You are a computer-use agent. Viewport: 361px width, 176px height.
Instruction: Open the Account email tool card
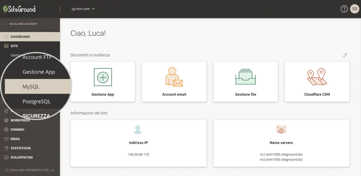[174, 82]
